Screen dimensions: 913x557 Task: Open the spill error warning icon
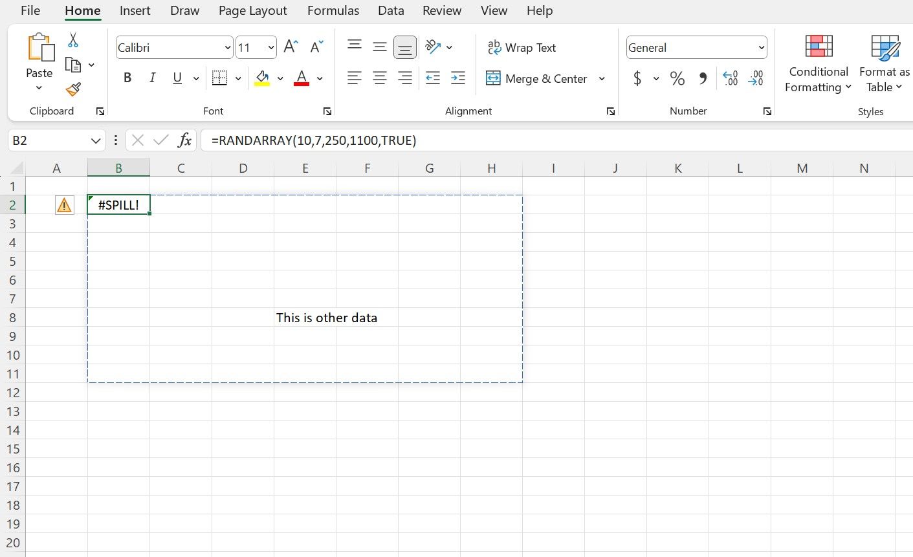(64, 204)
